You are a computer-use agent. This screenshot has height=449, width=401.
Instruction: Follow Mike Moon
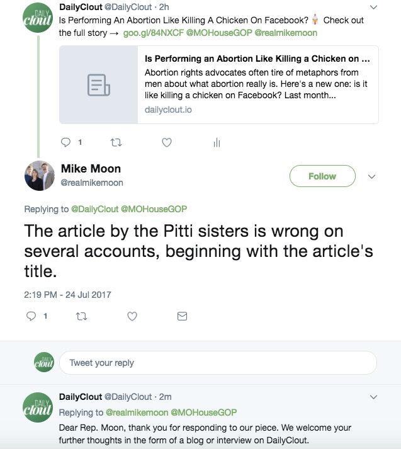click(322, 176)
